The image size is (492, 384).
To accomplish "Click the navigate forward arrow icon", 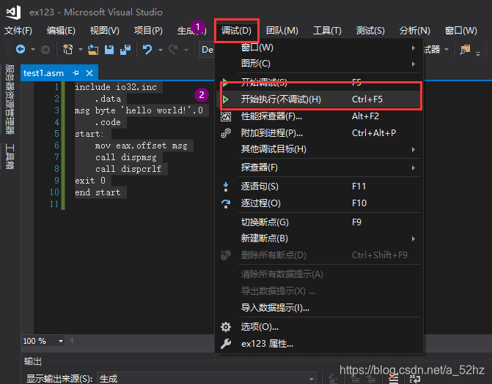I will click(x=45, y=50).
